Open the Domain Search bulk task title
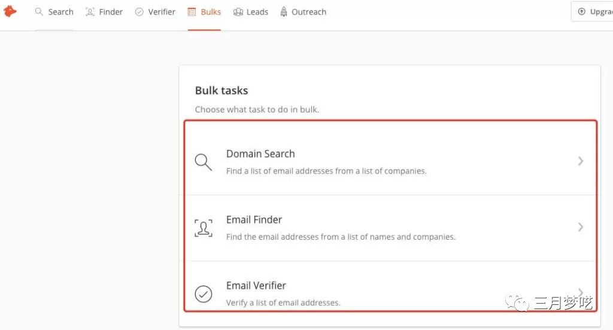This screenshot has width=613, height=330. [x=260, y=154]
